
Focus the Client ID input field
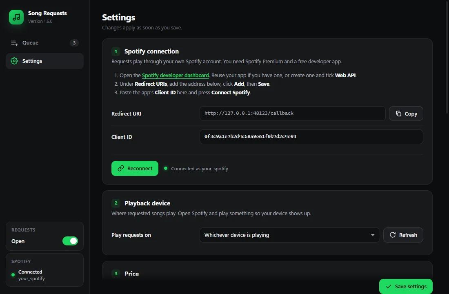point(311,137)
